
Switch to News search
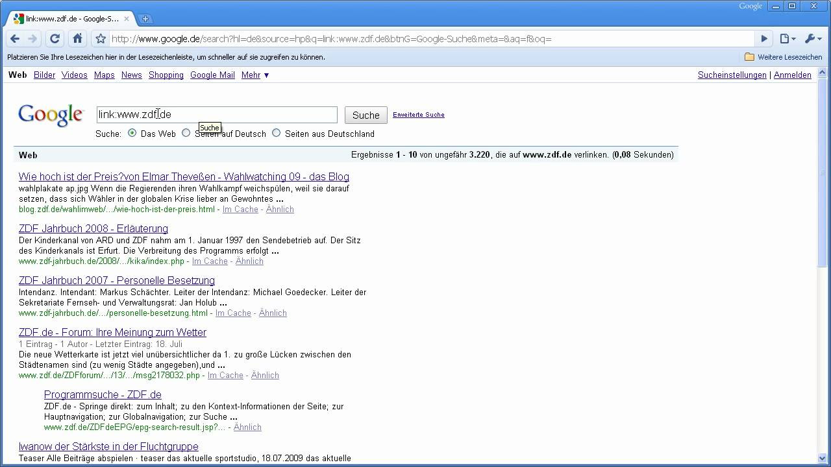(x=132, y=75)
